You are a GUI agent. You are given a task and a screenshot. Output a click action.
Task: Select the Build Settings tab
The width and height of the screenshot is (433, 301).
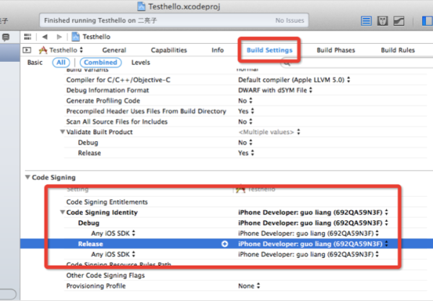click(269, 50)
